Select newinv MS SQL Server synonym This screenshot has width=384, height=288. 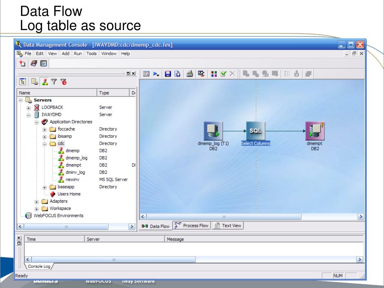tap(72, 180)
